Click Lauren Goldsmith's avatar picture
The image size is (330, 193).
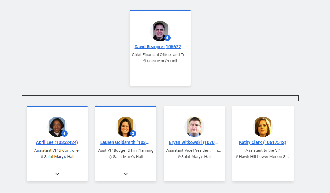point(126,127)
